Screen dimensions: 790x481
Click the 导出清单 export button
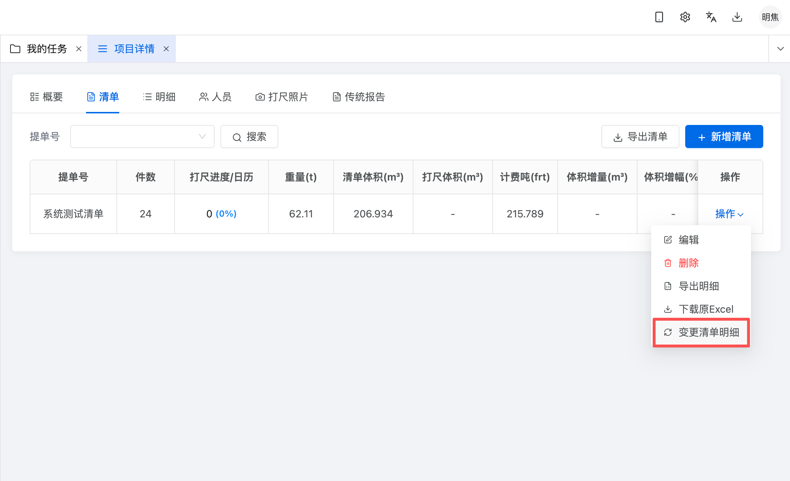[x=640, y=136]
